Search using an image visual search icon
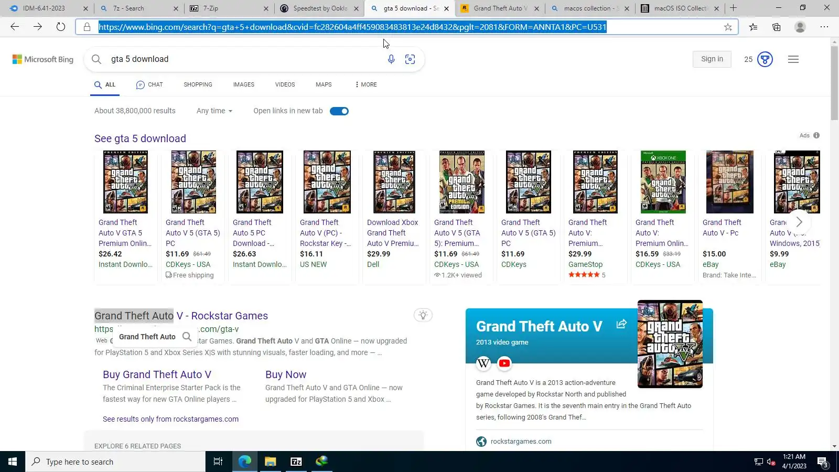 click(x=410, y=59)
